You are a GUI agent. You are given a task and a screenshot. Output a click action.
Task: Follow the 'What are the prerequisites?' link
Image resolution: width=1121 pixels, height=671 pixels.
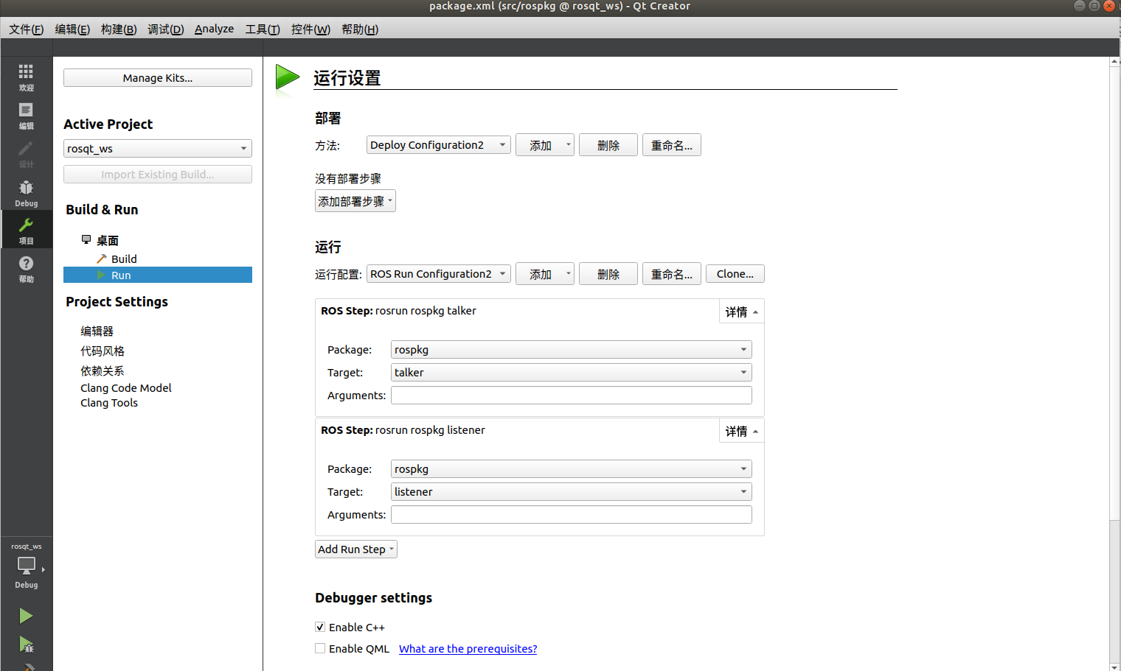point(468,649)
